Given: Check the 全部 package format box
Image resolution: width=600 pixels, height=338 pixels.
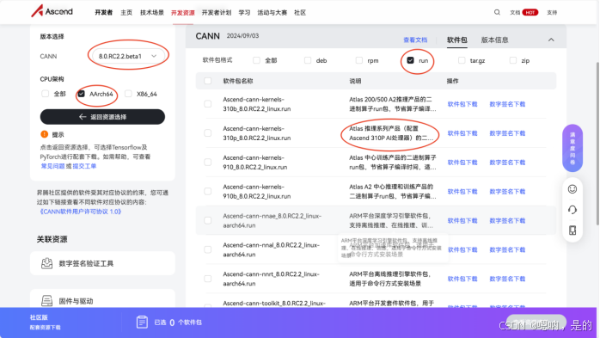Looking at the screenshot, I should [256, 60].
